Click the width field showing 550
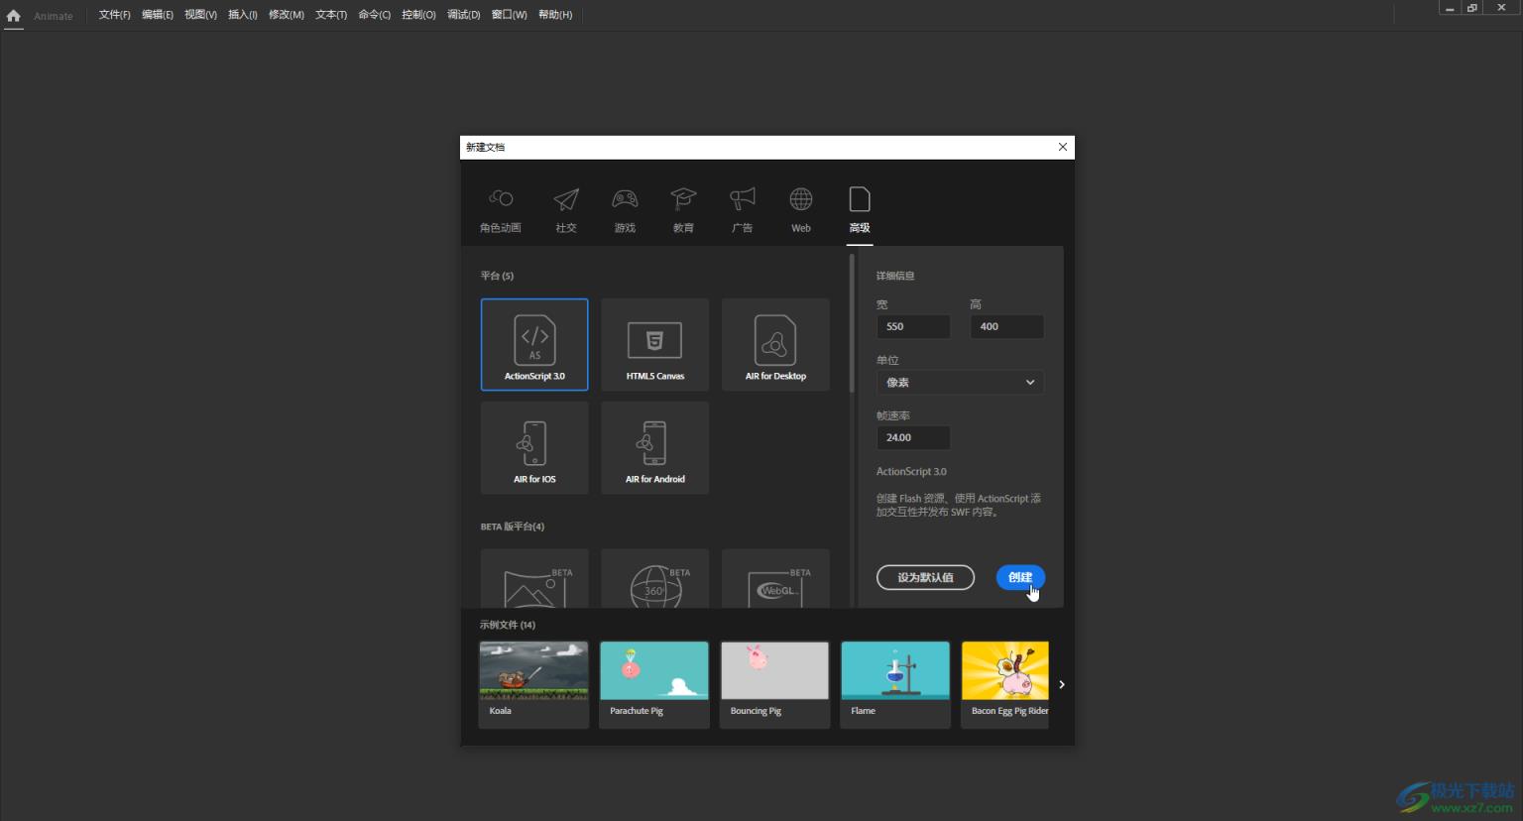1523x821 pixels. 913,326
